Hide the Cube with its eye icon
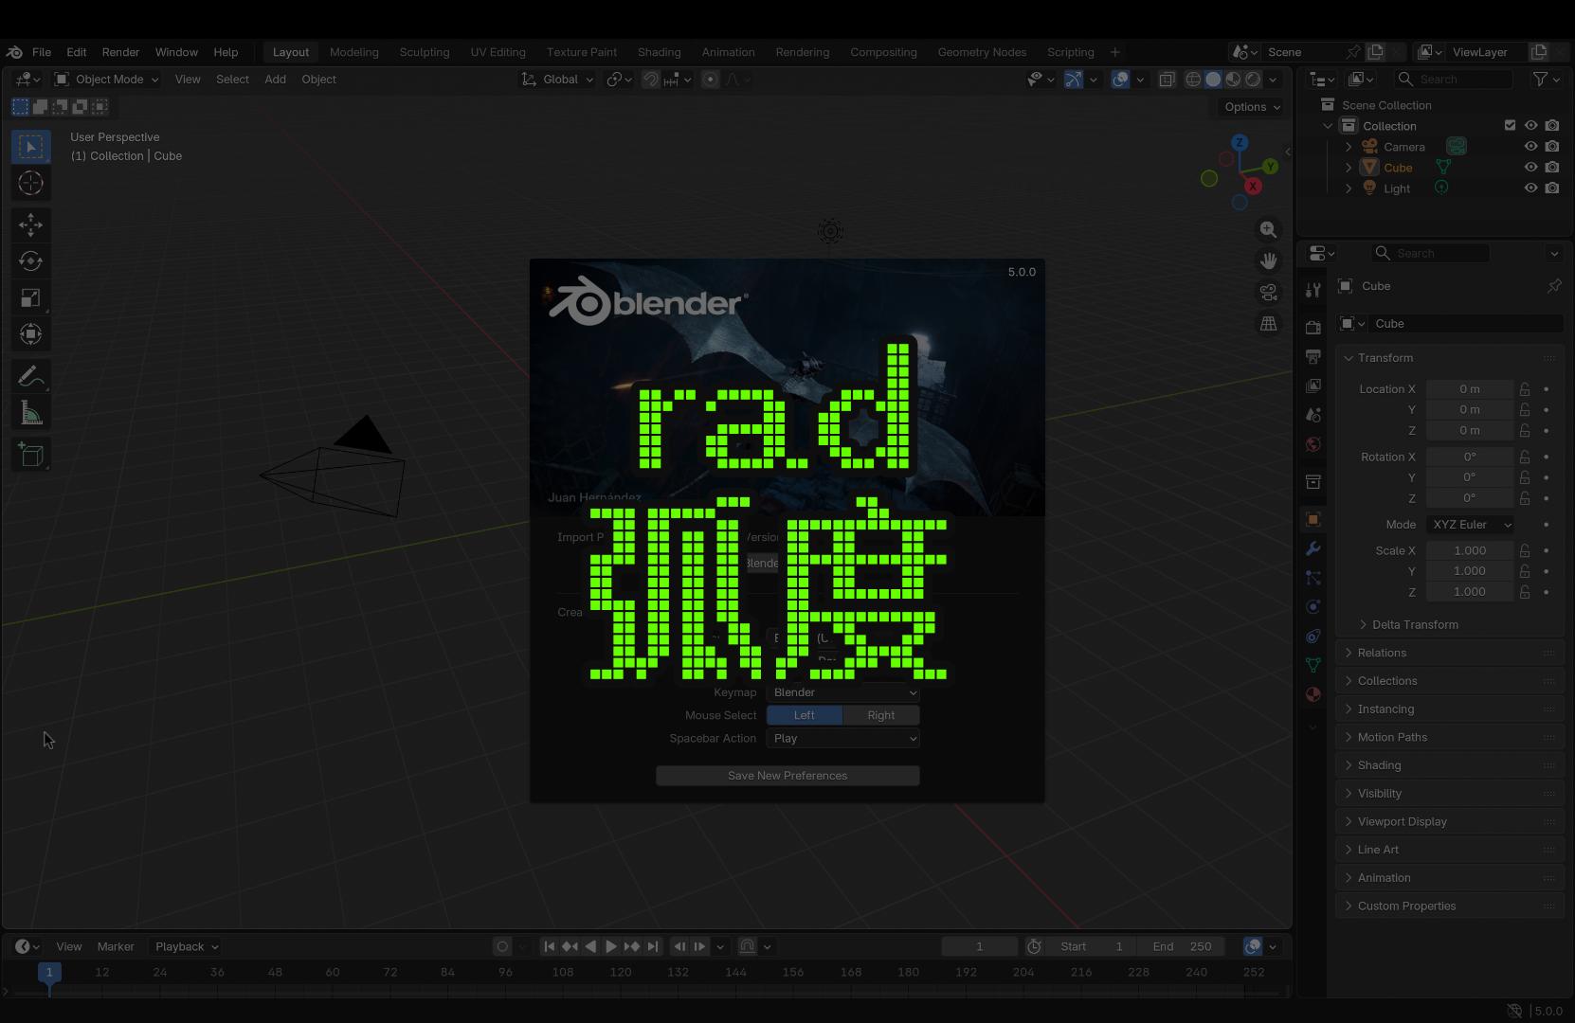1575x1023 pixels. click(1530, 168)
